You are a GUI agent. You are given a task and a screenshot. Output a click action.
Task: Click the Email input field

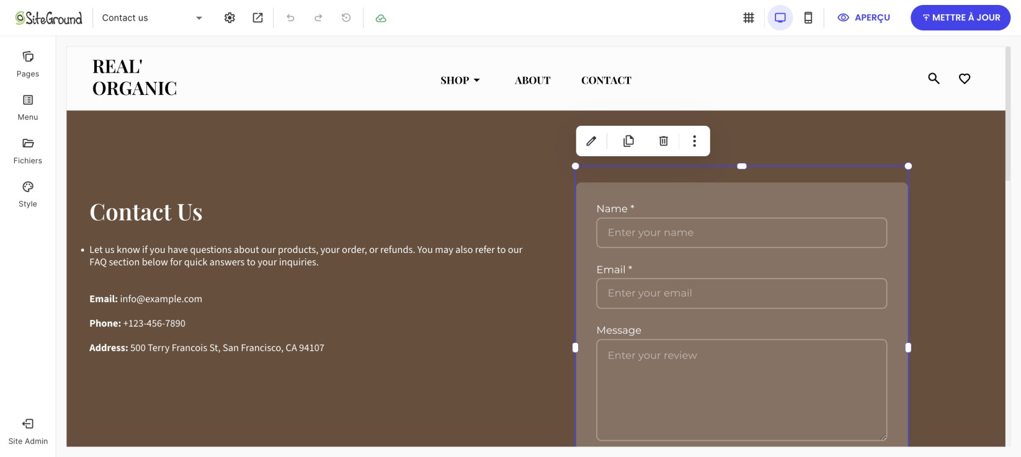(741, 293)
